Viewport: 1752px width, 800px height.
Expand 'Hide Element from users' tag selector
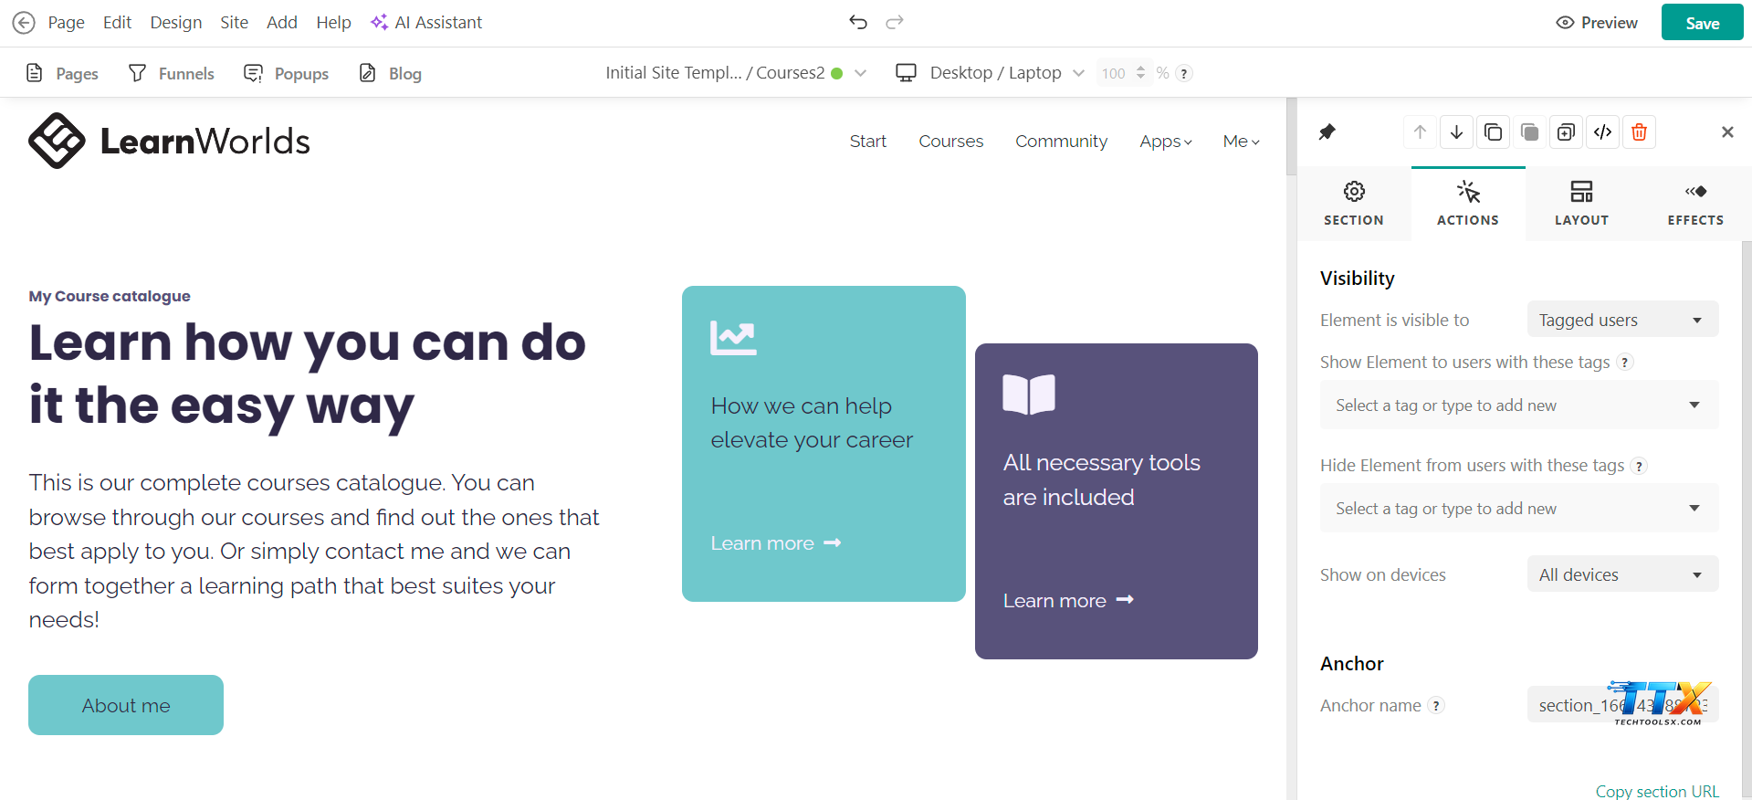point(1519,508)
